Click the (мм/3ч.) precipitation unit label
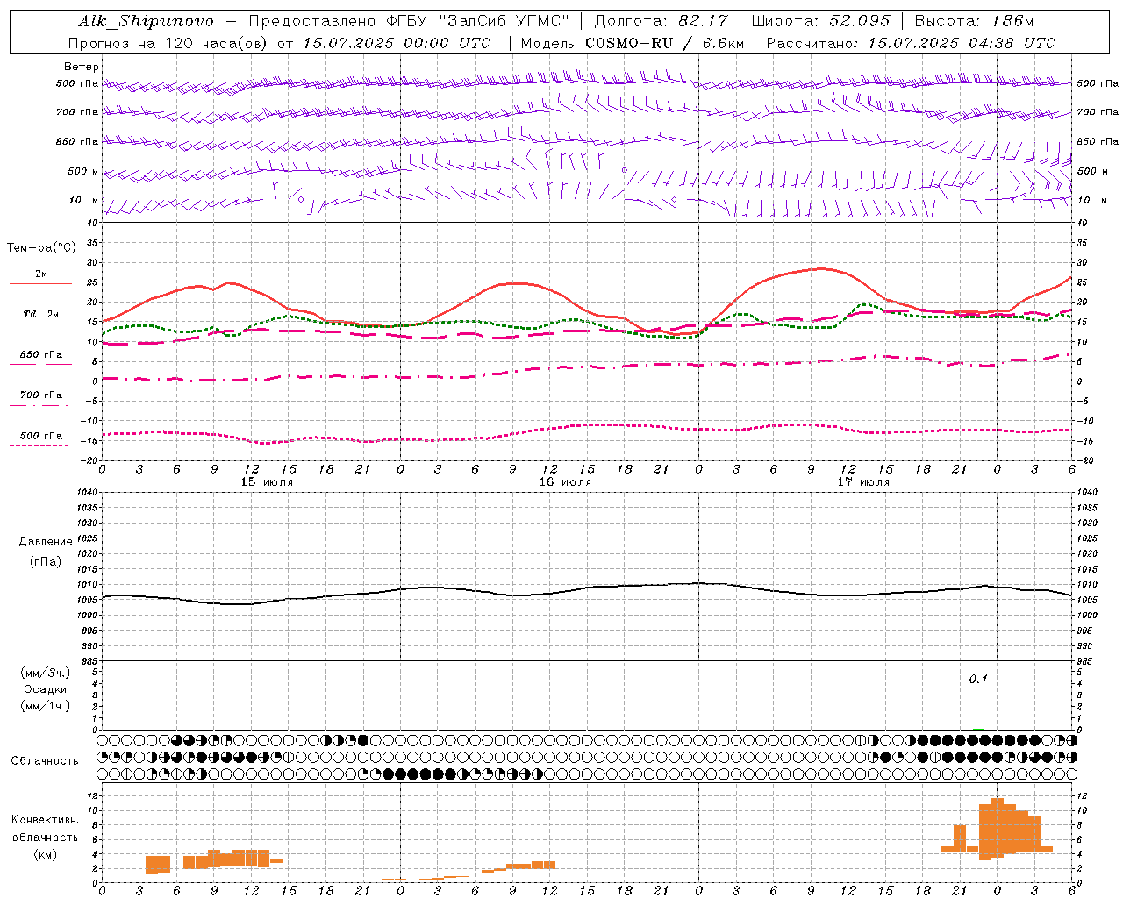This screenshot has width=1123, height=898. click(46, 673)
